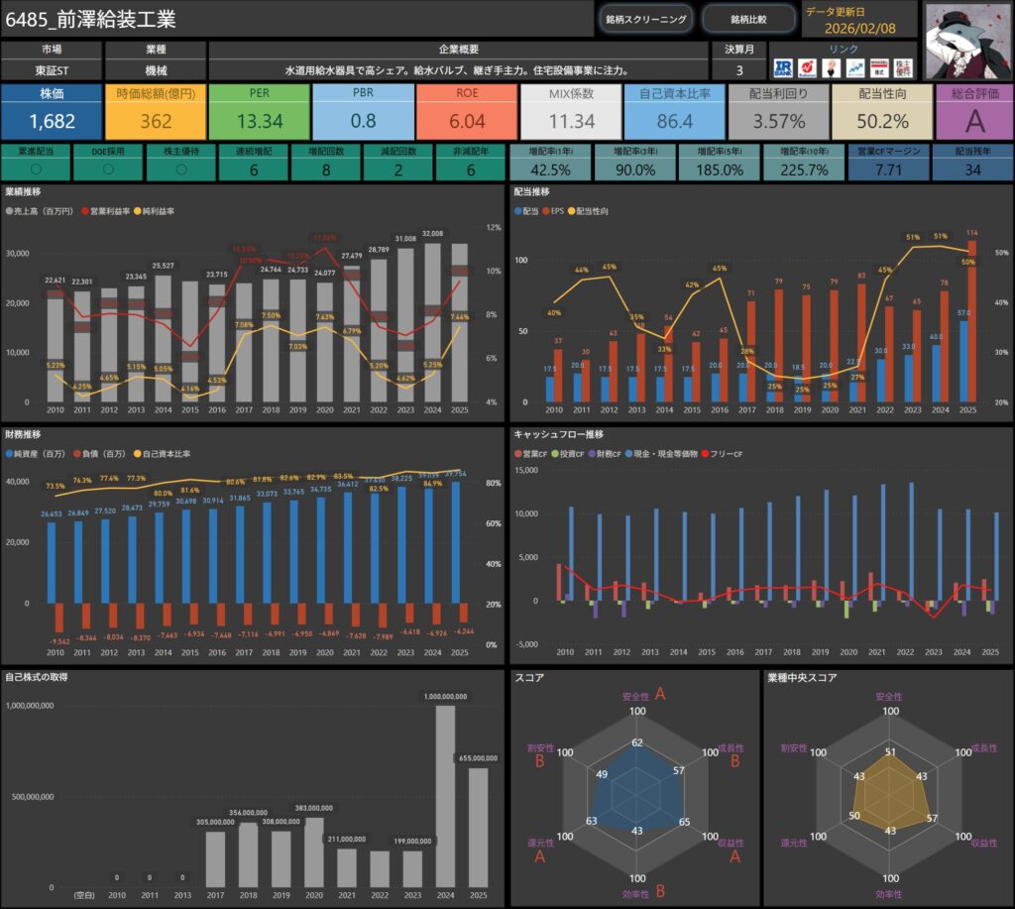This screenshot has width=1015, height=909.
Task: Toggle the 株主優待 circle indicator
Action: pos(180,170)
